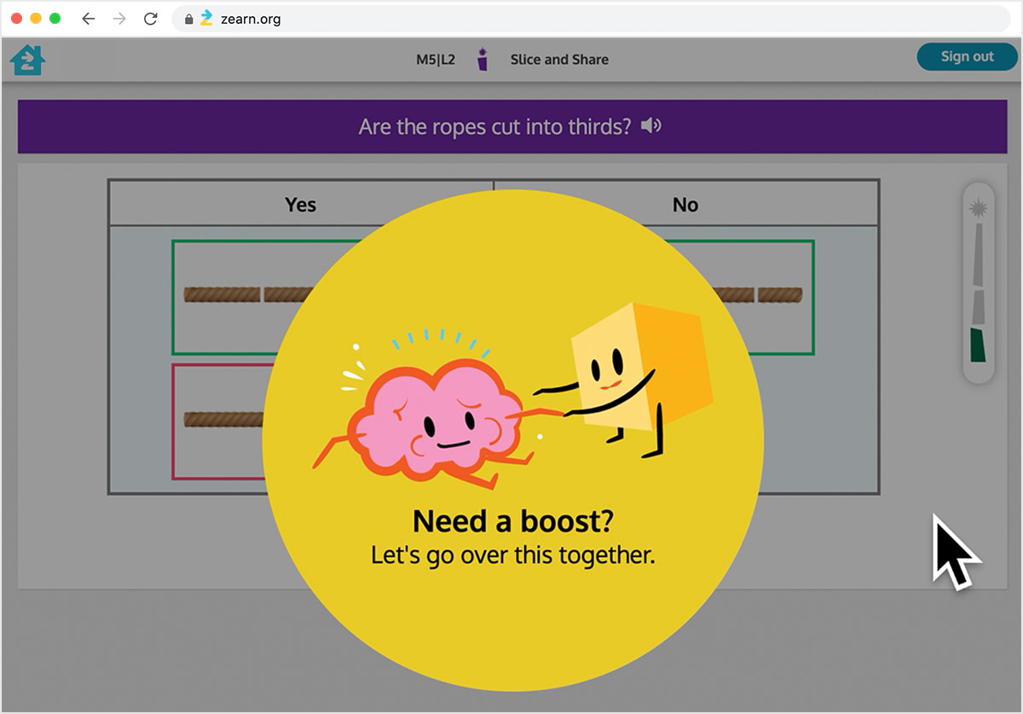Reload the page with the refresh icon
The width and height of the screenshot is (1023, 714).
151,19
